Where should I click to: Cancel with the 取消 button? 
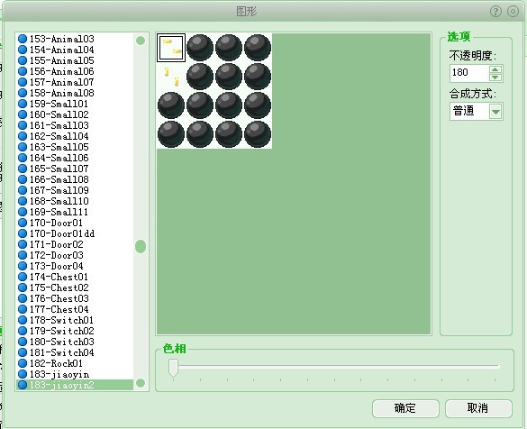pos(478,408)
